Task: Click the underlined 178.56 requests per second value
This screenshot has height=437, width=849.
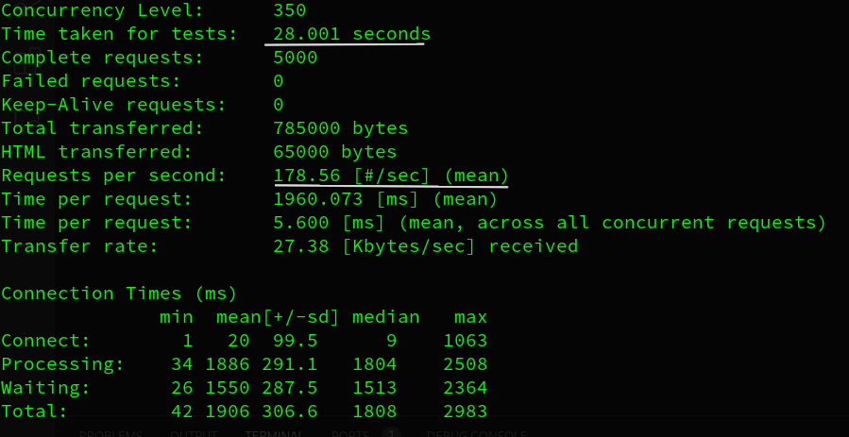Action: (x=390, y=176)
